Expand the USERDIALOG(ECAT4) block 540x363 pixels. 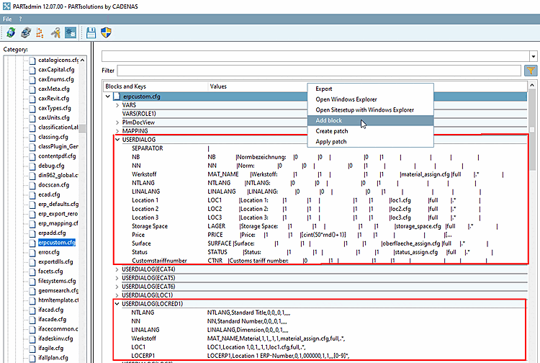coord(118,269)
